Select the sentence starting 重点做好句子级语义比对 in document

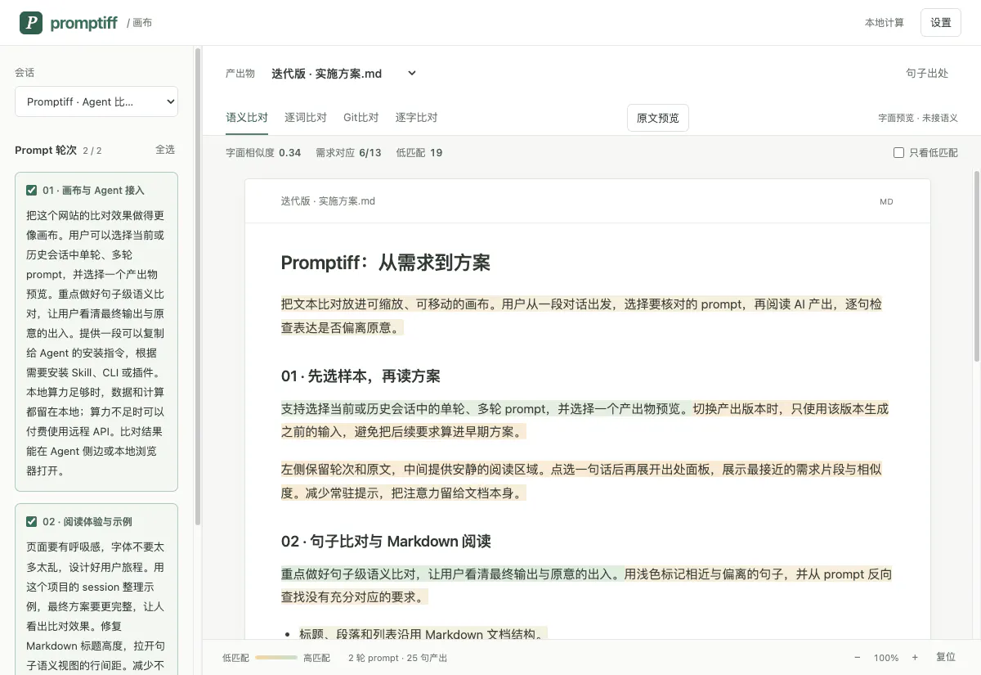click(x=452, y=574)
